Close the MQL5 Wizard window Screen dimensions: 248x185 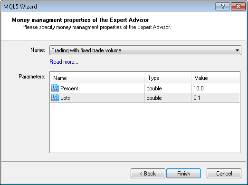click(238, 7)
